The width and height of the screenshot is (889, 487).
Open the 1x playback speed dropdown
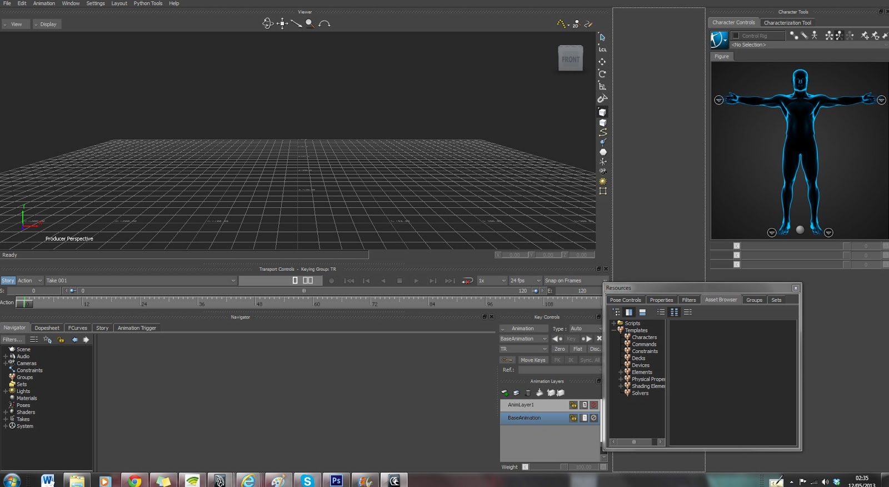pos(492,281)
